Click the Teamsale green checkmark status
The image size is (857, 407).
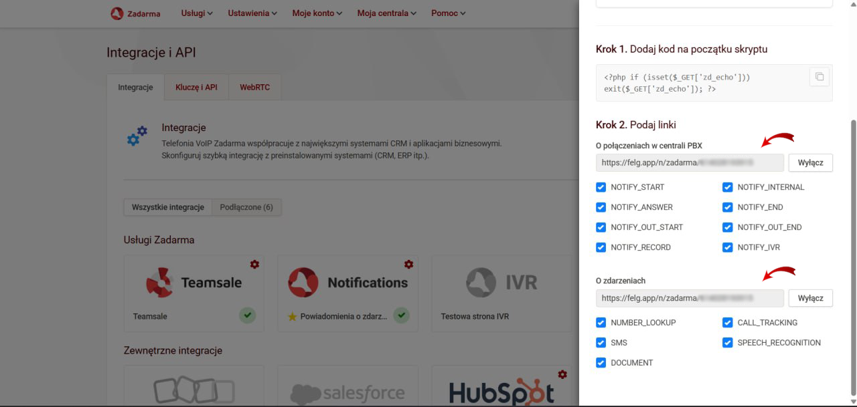(x=248, y=314)
